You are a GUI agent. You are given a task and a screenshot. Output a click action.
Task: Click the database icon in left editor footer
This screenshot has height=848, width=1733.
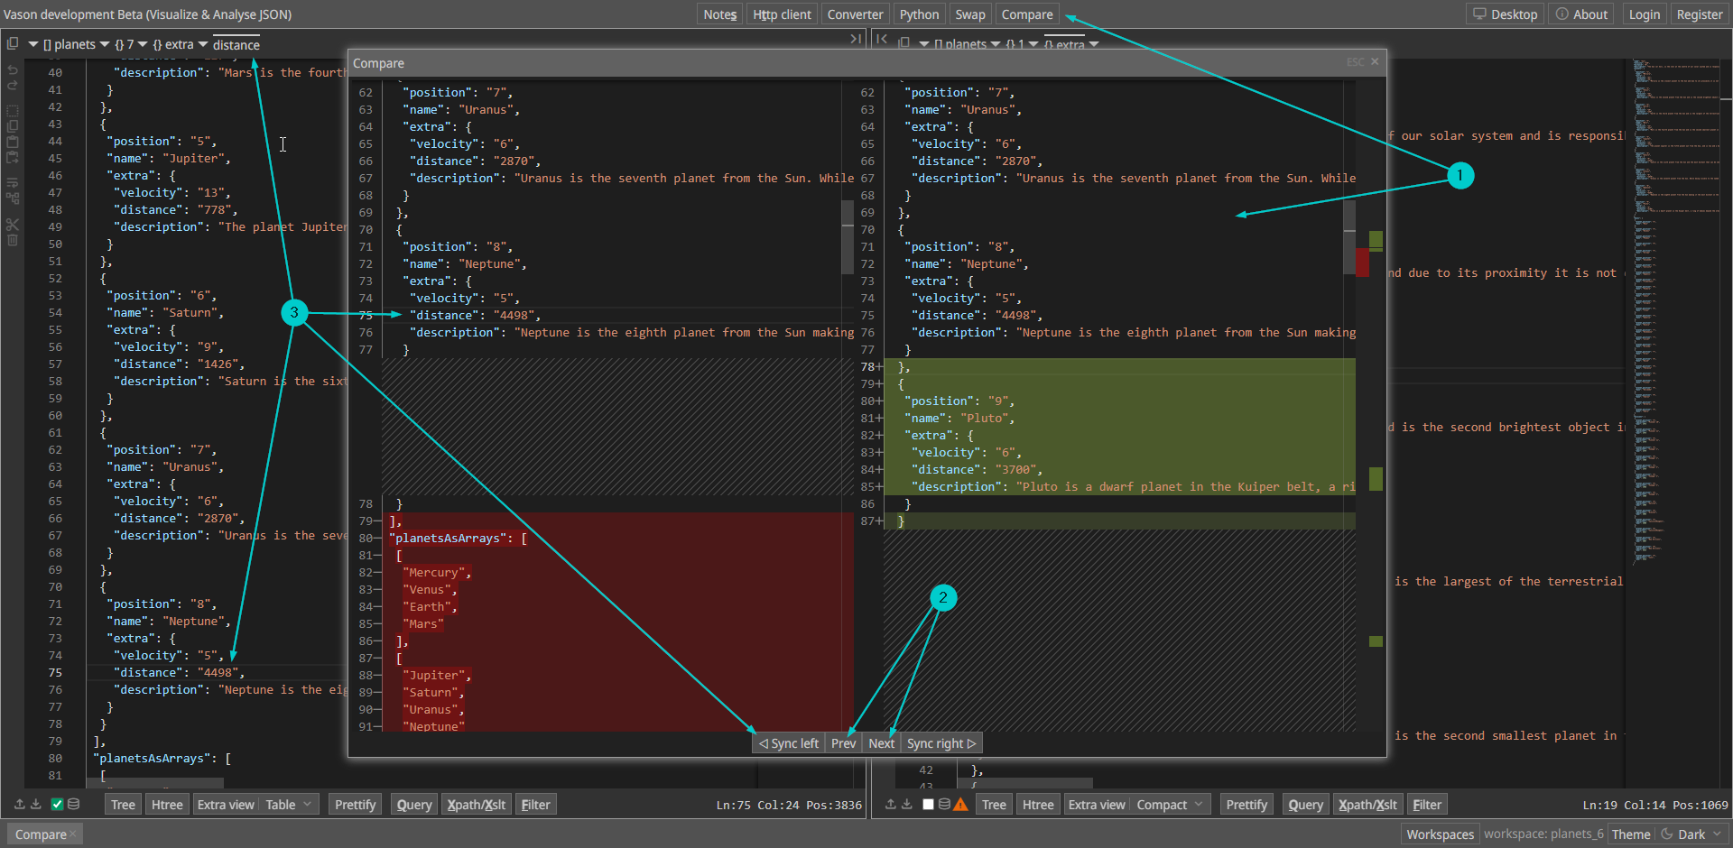point(74,804)
